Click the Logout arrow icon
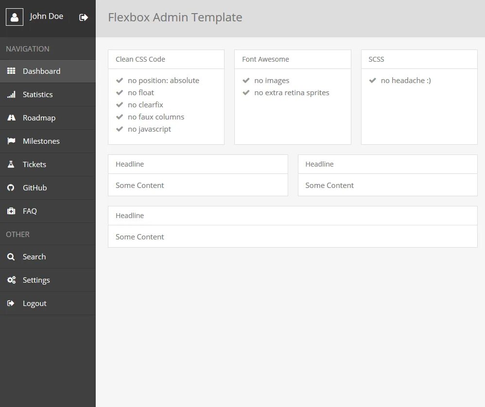485x407 pixels. click(x=11, y=304)
